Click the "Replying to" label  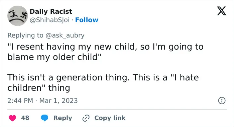(x=25, y=36)
